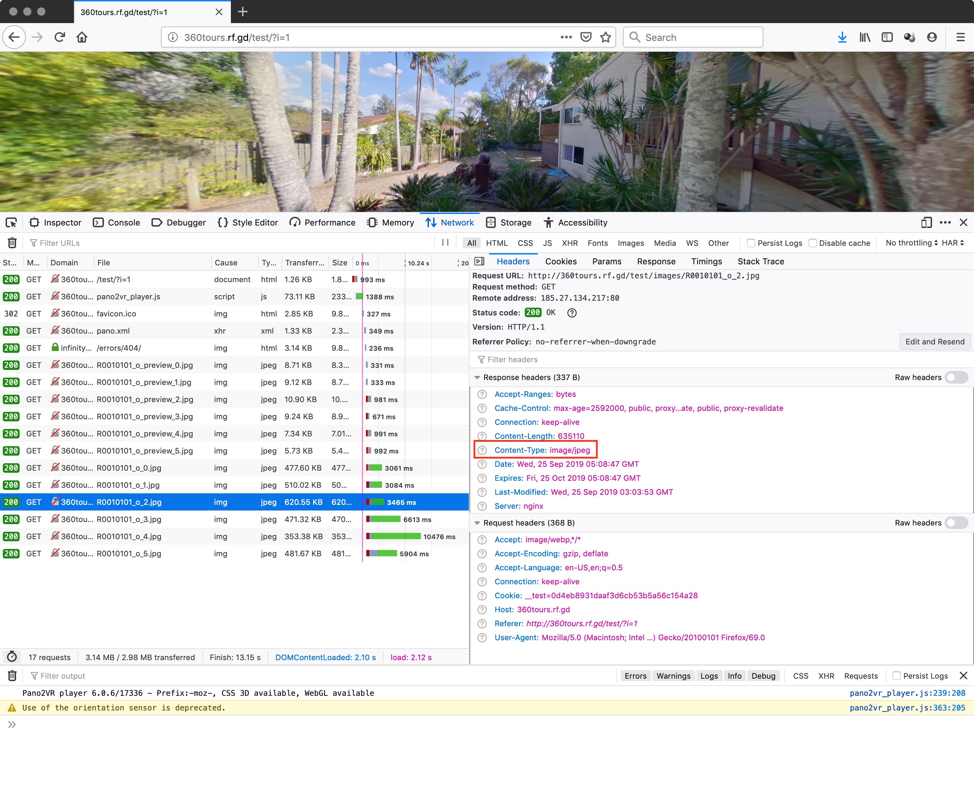This screenshot has height=786, width=974.
Task: Open the Style Editor panel
Action: [248, 222]
